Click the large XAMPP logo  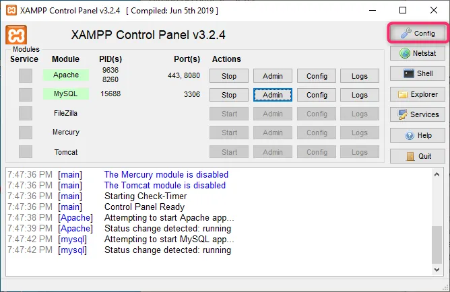pos(16,35)
